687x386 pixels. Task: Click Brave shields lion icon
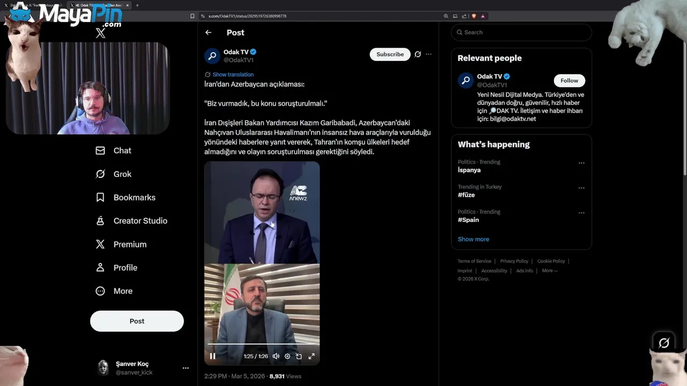pos(474,16)
